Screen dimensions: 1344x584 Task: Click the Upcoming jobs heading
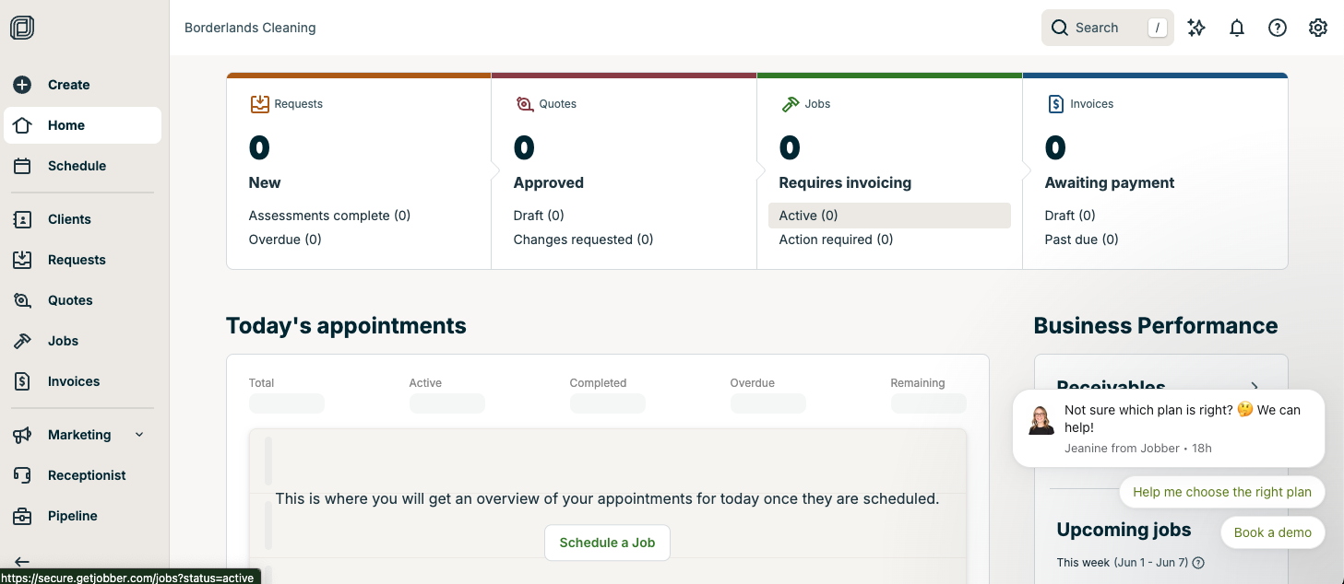click(x=1124, y=530)
